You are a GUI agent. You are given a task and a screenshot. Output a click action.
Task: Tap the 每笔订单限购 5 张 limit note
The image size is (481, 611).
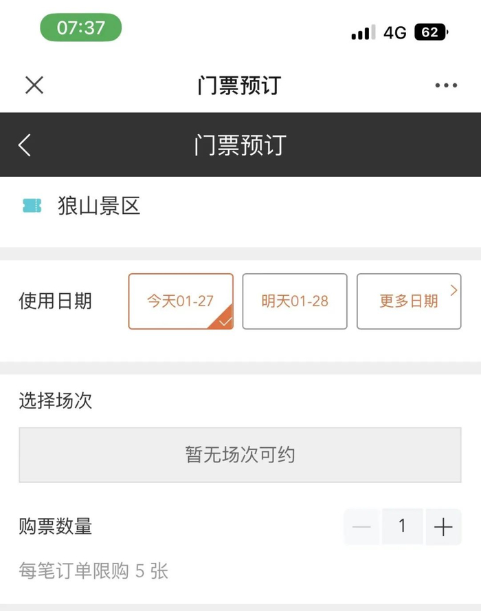pos(93,571)
